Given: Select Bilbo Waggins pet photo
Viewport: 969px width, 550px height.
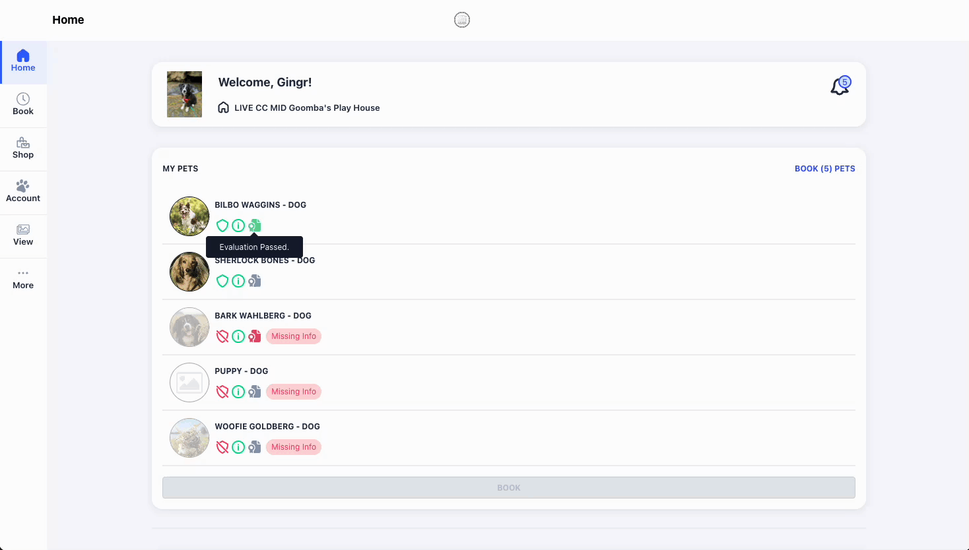Looking at the screenshot, I should [x=189, y=216].
